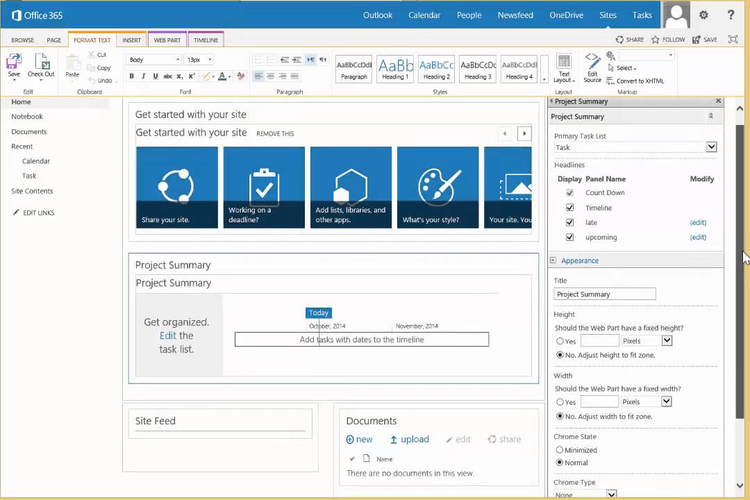
Task: Select Normal chrome state
Action: 560,462
